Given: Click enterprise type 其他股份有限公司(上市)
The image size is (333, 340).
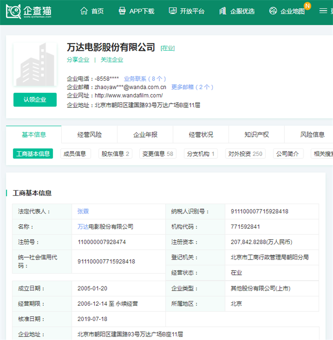Looking at the screenshot, I should (260, 288).
